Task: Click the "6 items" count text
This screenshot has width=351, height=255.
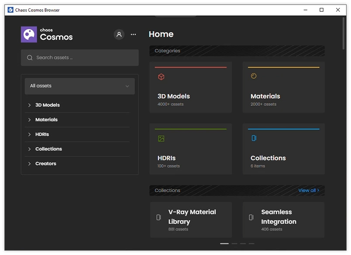Action: (x=258, y=166)
